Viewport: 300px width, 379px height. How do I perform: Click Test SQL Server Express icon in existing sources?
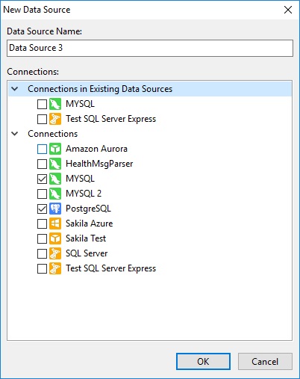55,119
